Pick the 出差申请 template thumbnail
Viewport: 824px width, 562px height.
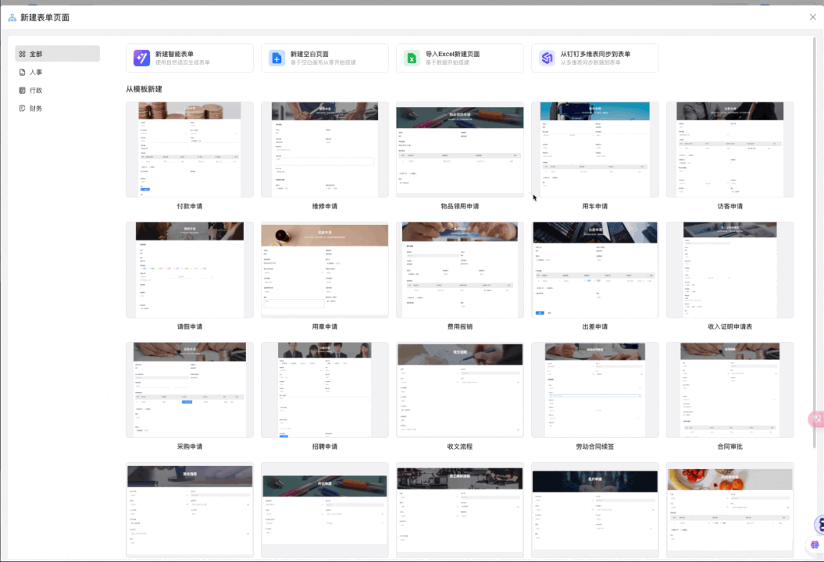point(594,269)
